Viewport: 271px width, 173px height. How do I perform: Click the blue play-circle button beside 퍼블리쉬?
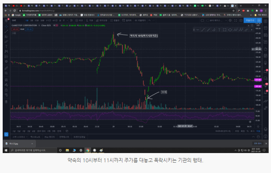tap(259, 20)
